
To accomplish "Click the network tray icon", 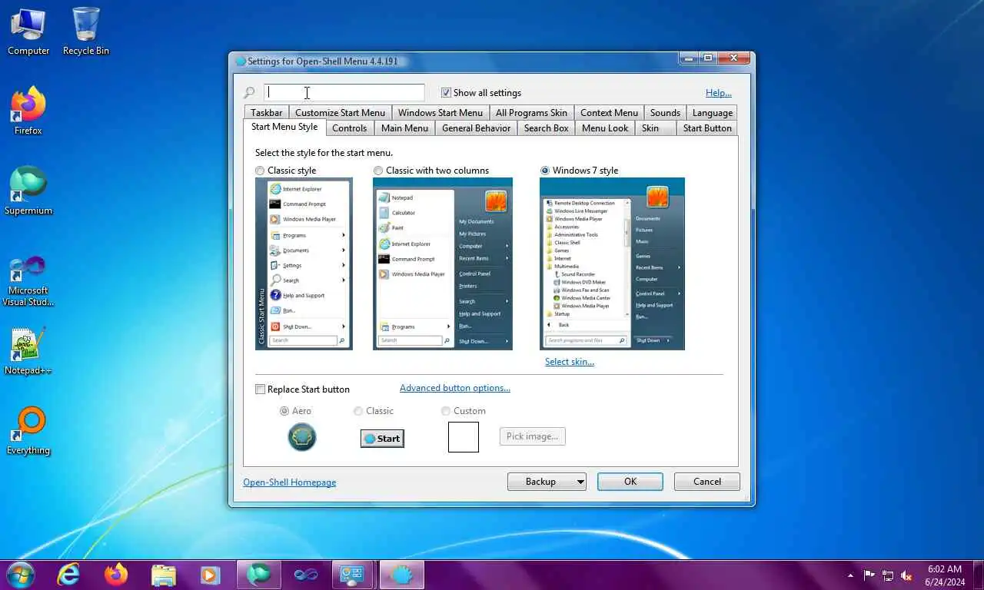I will [x=888, y=575].
